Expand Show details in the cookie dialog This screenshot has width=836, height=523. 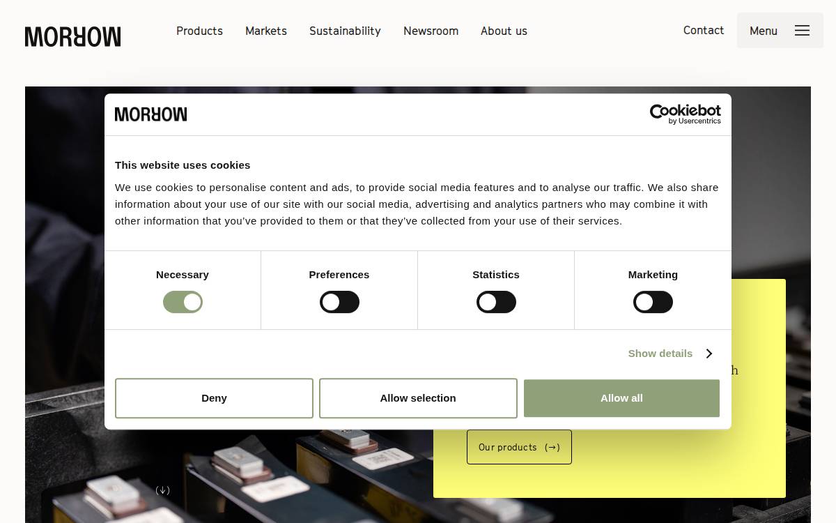tap(669, 354)
